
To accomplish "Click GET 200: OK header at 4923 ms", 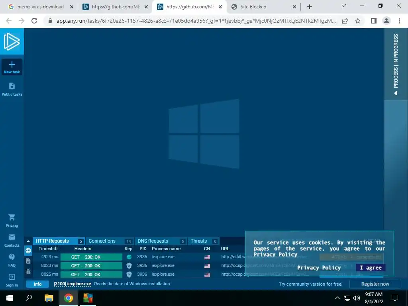I will point(91,257).
